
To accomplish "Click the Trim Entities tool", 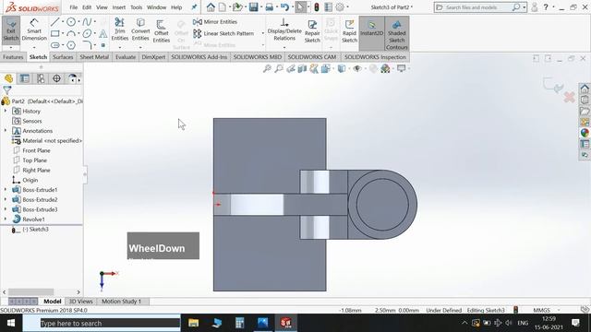I will pyautogui.click(x=119, y=30).
